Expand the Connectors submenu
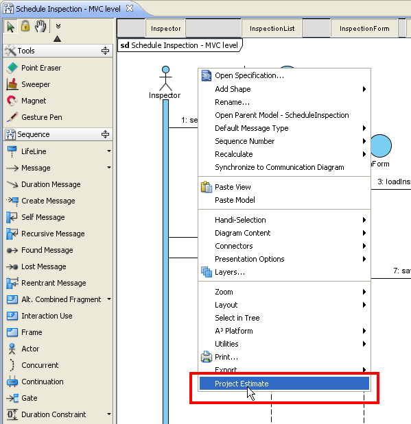This screenshot has width=411, height=424. point(285,246)
